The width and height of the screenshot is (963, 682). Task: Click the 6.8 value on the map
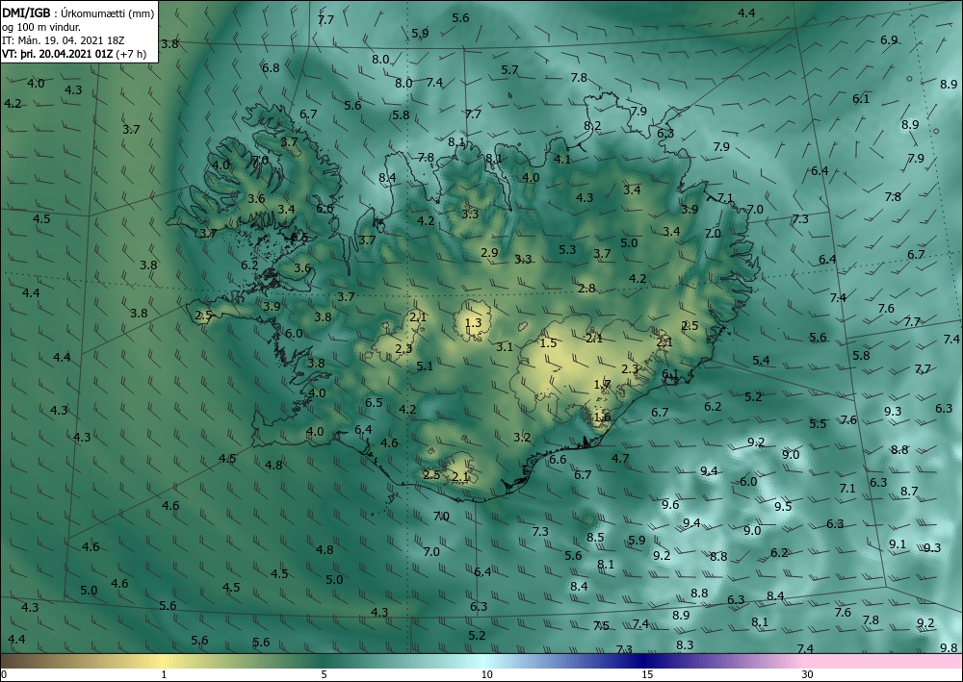(271, 68)
